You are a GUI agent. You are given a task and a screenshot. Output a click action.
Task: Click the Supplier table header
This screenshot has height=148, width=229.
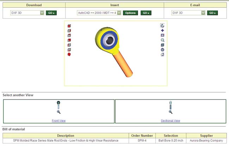(206, 135)
